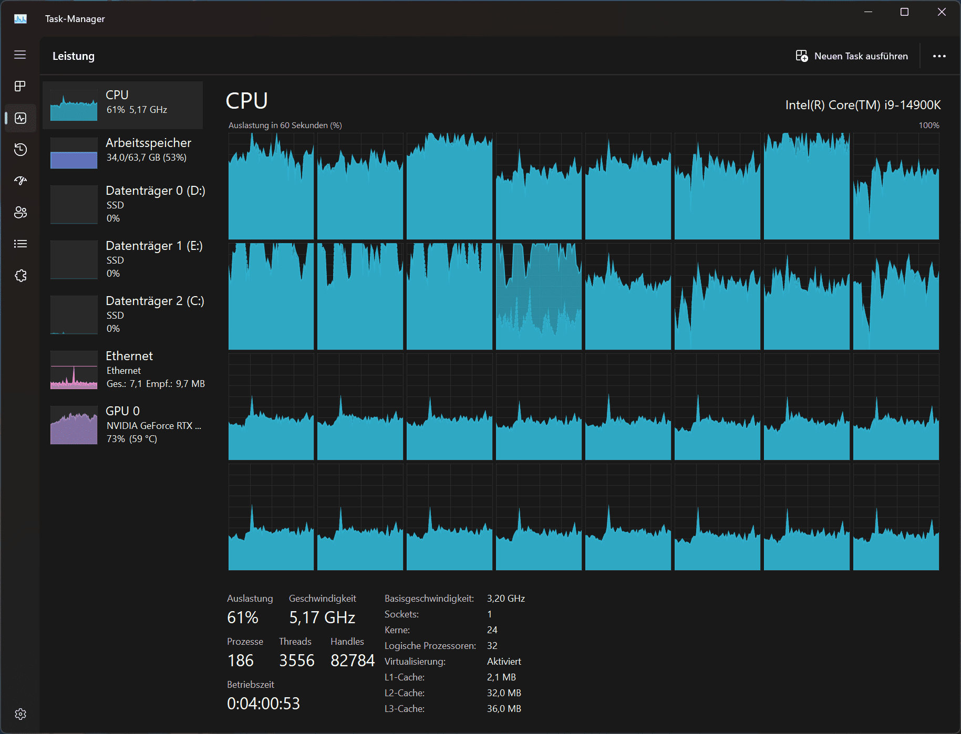Click the 34,0/63,7 GB (53%) memory text
The height and width of the screenshot is (734, 961).
pyautogui.click(x=147, y=158)
